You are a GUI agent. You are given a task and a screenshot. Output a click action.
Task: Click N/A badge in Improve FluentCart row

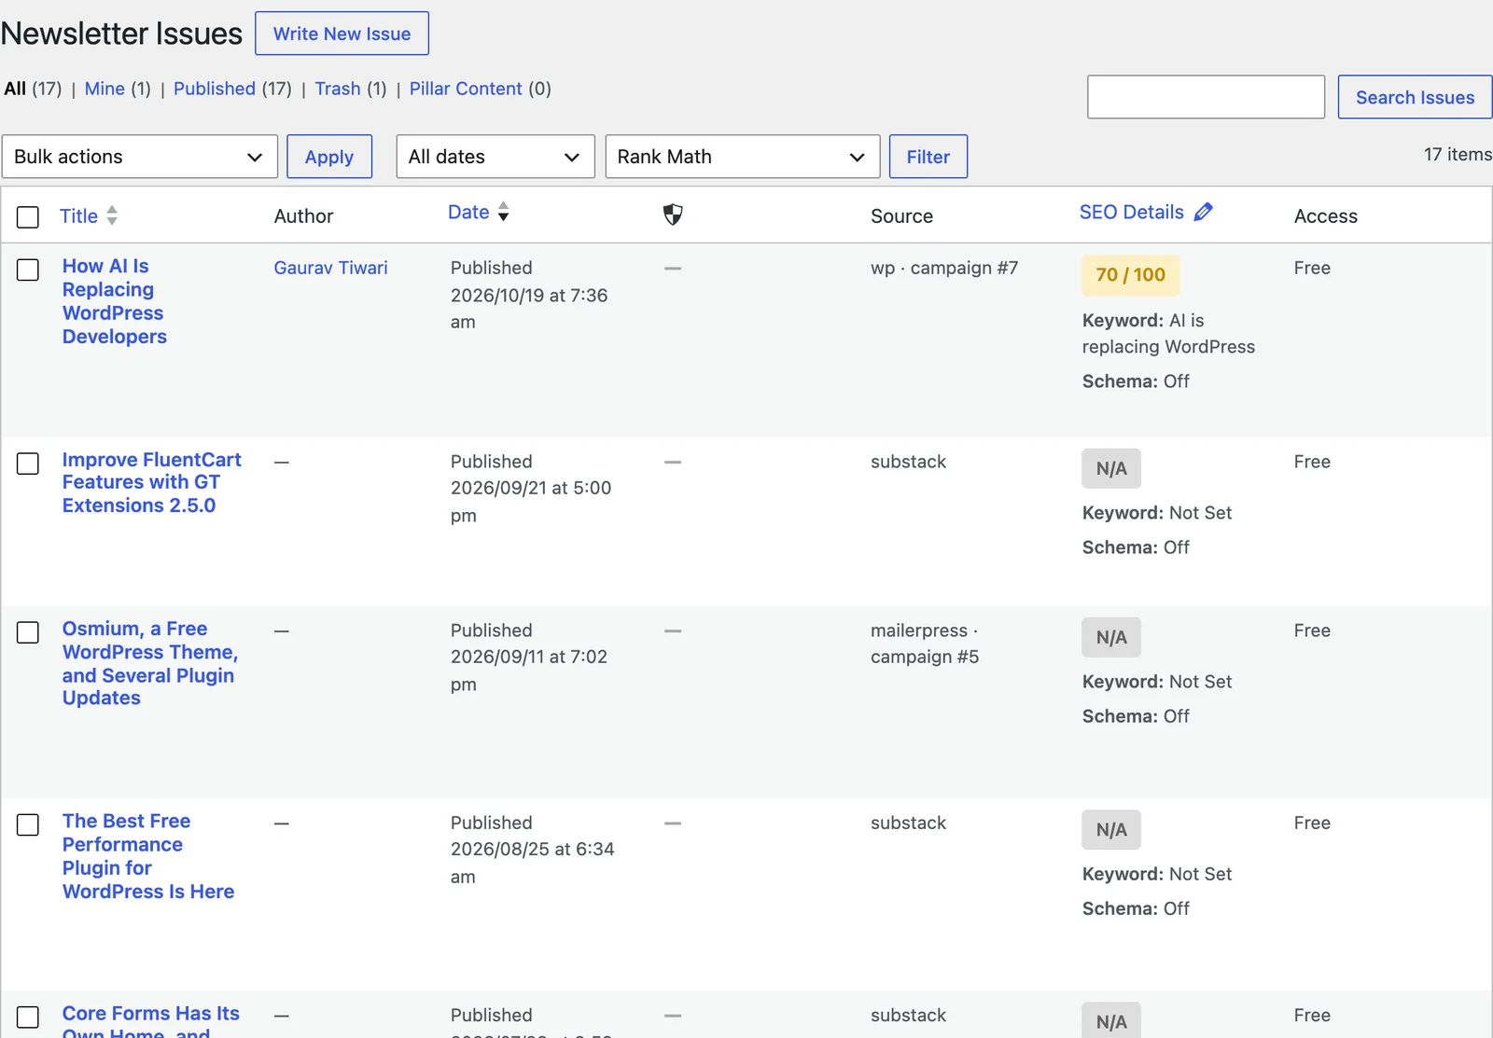click(1111, 468)
